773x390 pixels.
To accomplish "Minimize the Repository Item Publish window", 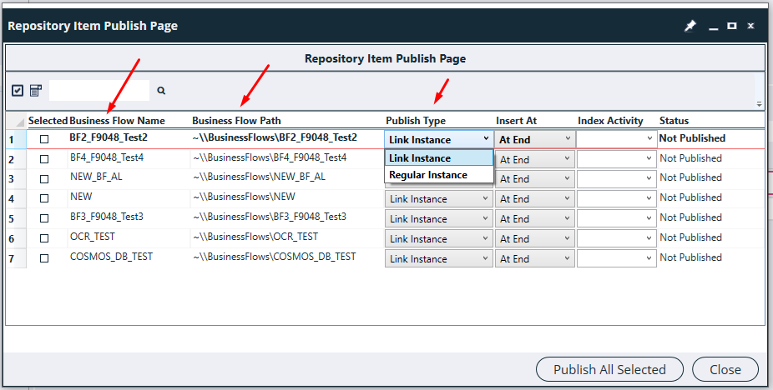I will [x=714, y=26].
